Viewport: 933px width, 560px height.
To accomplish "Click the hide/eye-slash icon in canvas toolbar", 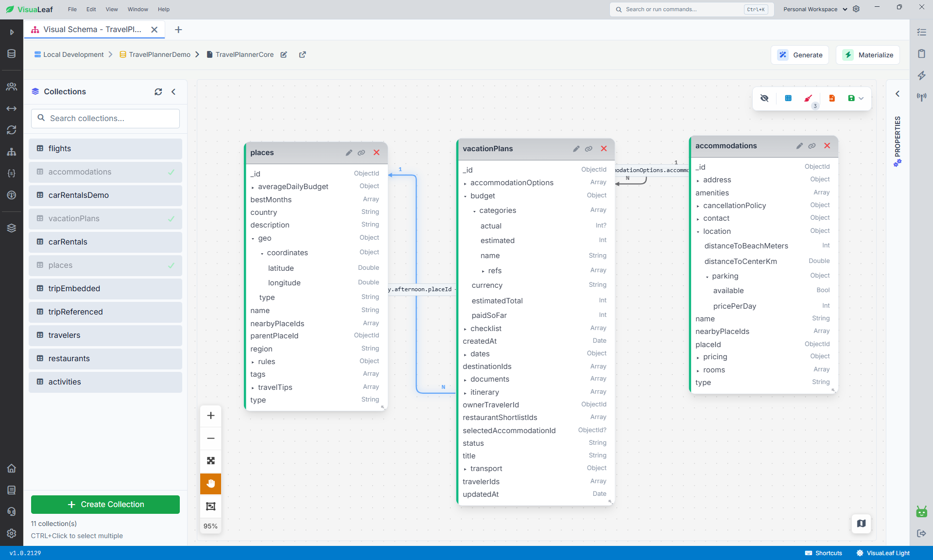I will (x=764, y=98).
